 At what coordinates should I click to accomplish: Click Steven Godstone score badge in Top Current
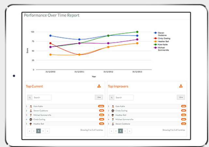[102, 110]
